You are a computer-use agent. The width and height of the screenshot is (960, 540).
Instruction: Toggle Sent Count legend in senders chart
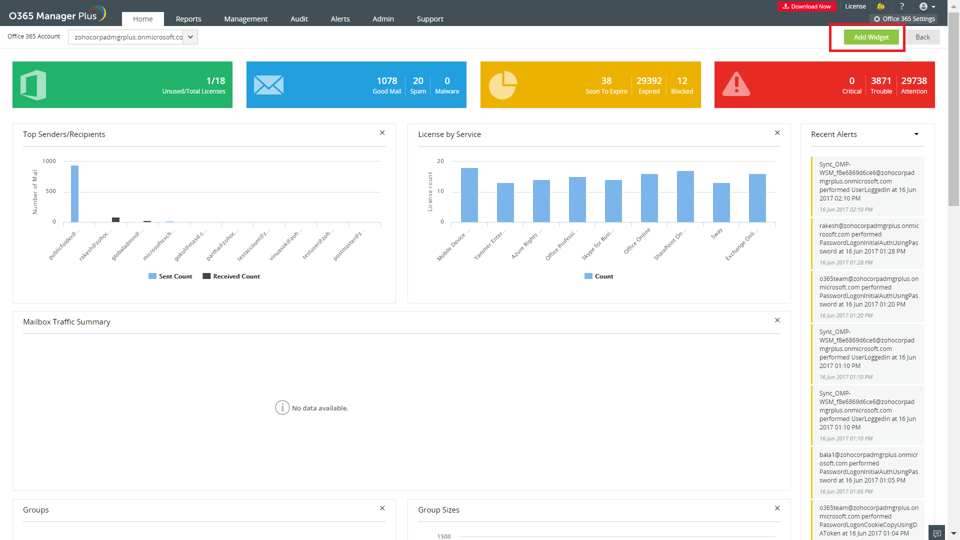pos(170,276)
